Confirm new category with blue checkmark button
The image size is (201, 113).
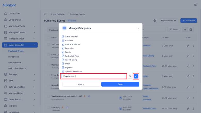136,76
